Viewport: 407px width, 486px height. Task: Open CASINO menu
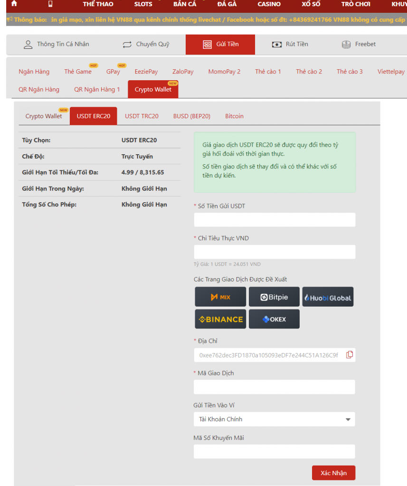[x=269, y=4]
